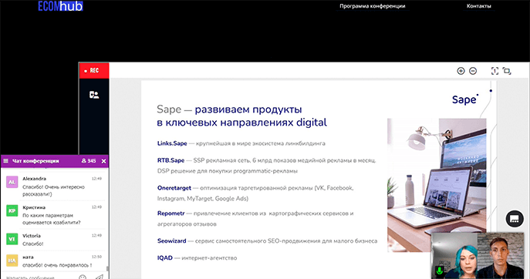Click message 'По каким параметрам оценивается юзабилити?'

(52, 219)
